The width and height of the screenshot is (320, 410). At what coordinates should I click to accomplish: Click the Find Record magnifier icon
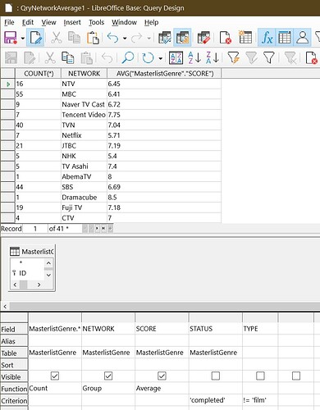(x=128, y=57)
